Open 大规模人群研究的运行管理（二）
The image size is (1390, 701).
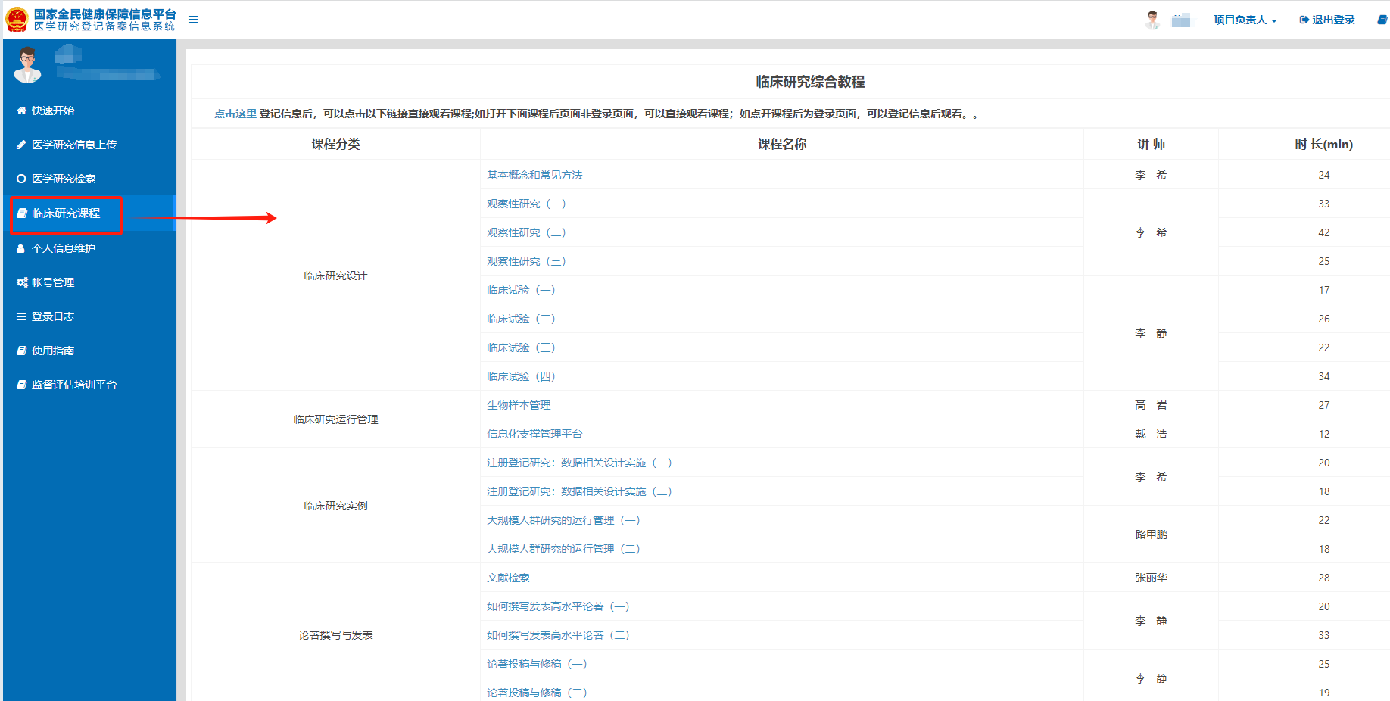563,549
